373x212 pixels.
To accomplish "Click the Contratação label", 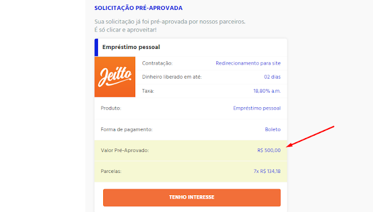I will pyautogui.click(x=157, y=63).
